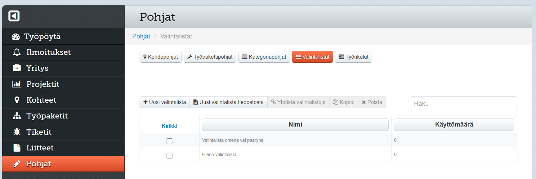Switch to the Työnkulut tab
The image size is (536, 179).
[x=354, y=57]
